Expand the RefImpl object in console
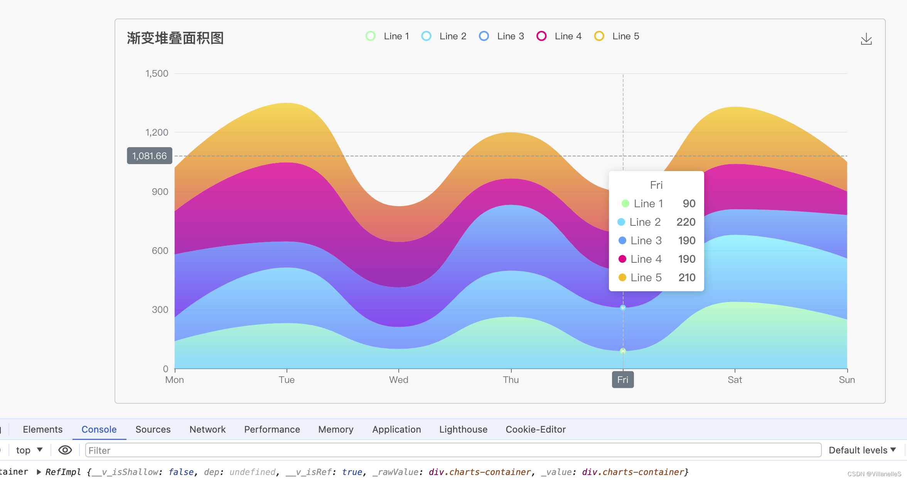The height and width of the screenshot is (480, 907). point(39,472)
